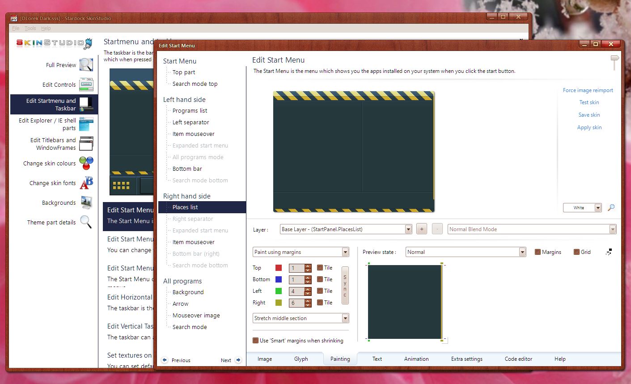Select Mouseover image under All programs
Image resolution: width=631 pixels, height=384 pixels.
pyautogui.click(x=196, y=316)
